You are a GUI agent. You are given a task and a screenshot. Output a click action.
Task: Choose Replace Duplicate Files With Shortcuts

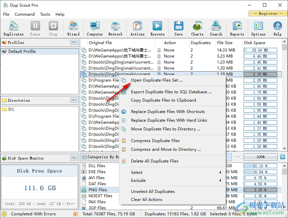[x=172, y=112]
